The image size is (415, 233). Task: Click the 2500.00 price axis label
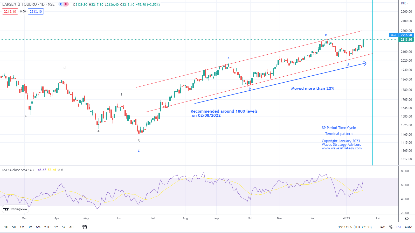tap(406, 12)
